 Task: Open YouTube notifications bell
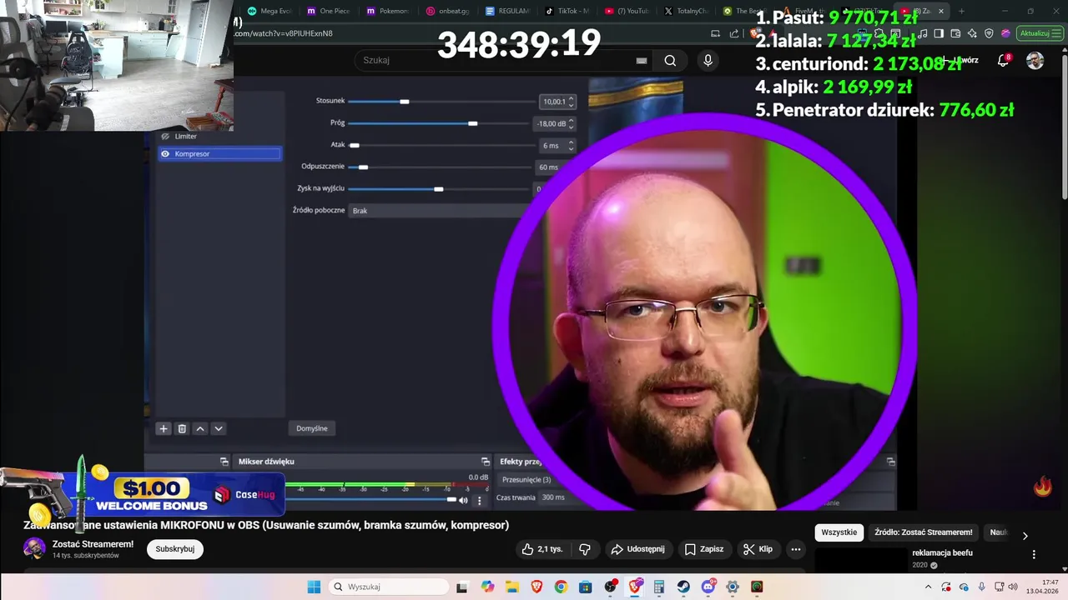(x=1004, y=60)
